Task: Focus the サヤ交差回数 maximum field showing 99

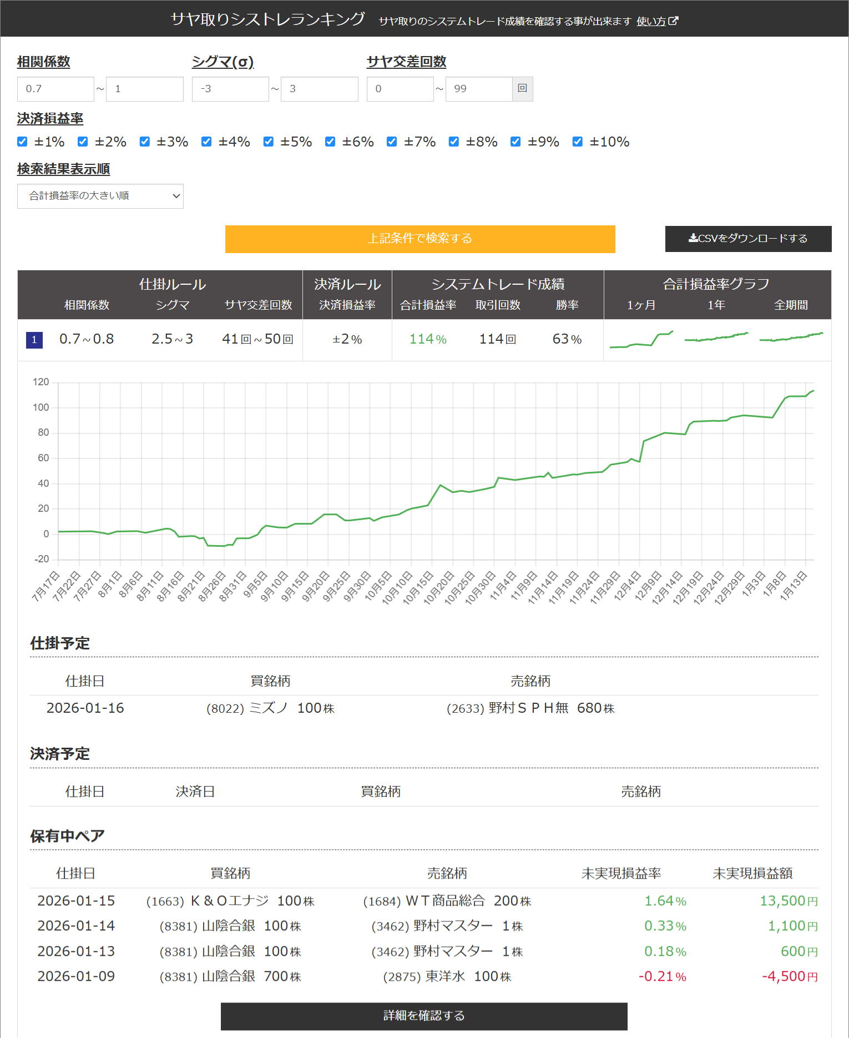Action: tap(478, 89)
